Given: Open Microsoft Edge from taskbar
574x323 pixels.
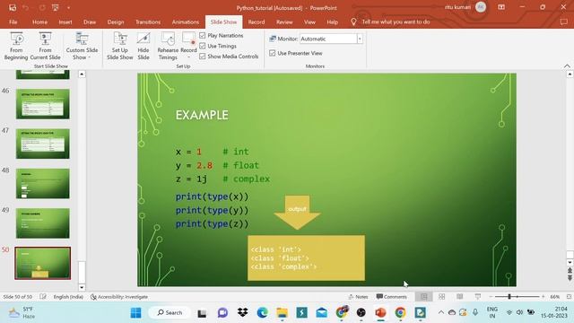Looking at the screenshot, I should tap(263, 312).
